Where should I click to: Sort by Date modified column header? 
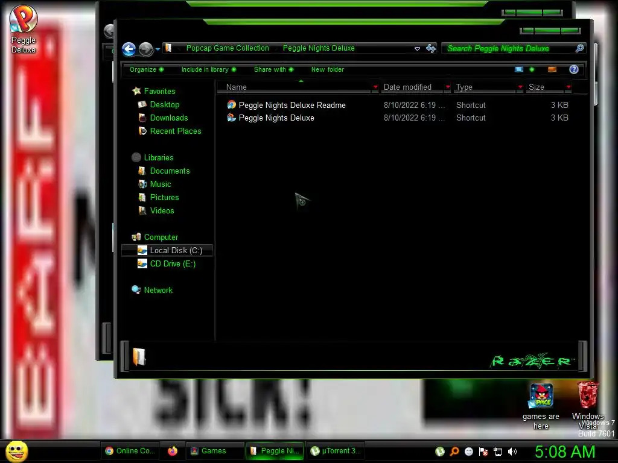tap(412, 87)
